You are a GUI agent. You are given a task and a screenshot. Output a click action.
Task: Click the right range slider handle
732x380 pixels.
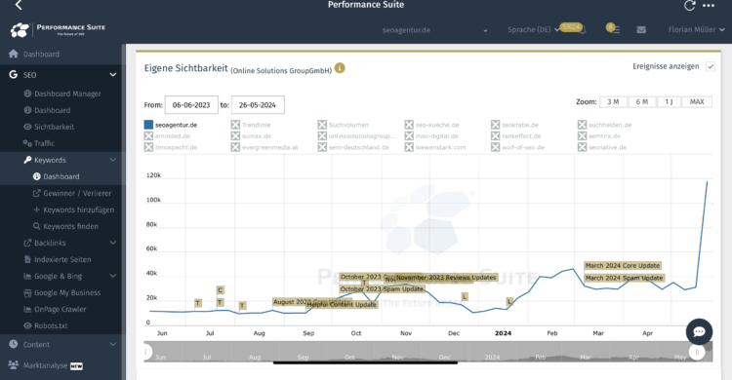pos(697,352)
